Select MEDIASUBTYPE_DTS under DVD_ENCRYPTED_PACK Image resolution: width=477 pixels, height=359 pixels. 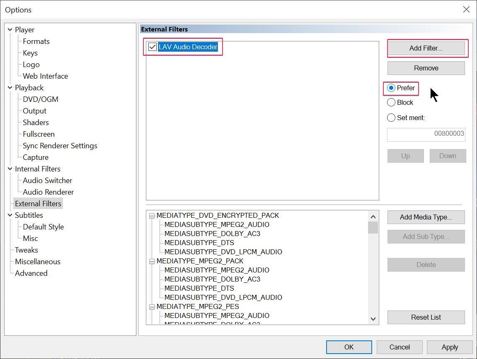click(199, 243)
